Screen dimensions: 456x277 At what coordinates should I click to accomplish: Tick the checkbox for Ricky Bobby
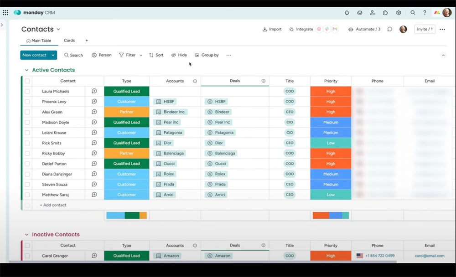(x=27, y=153)
